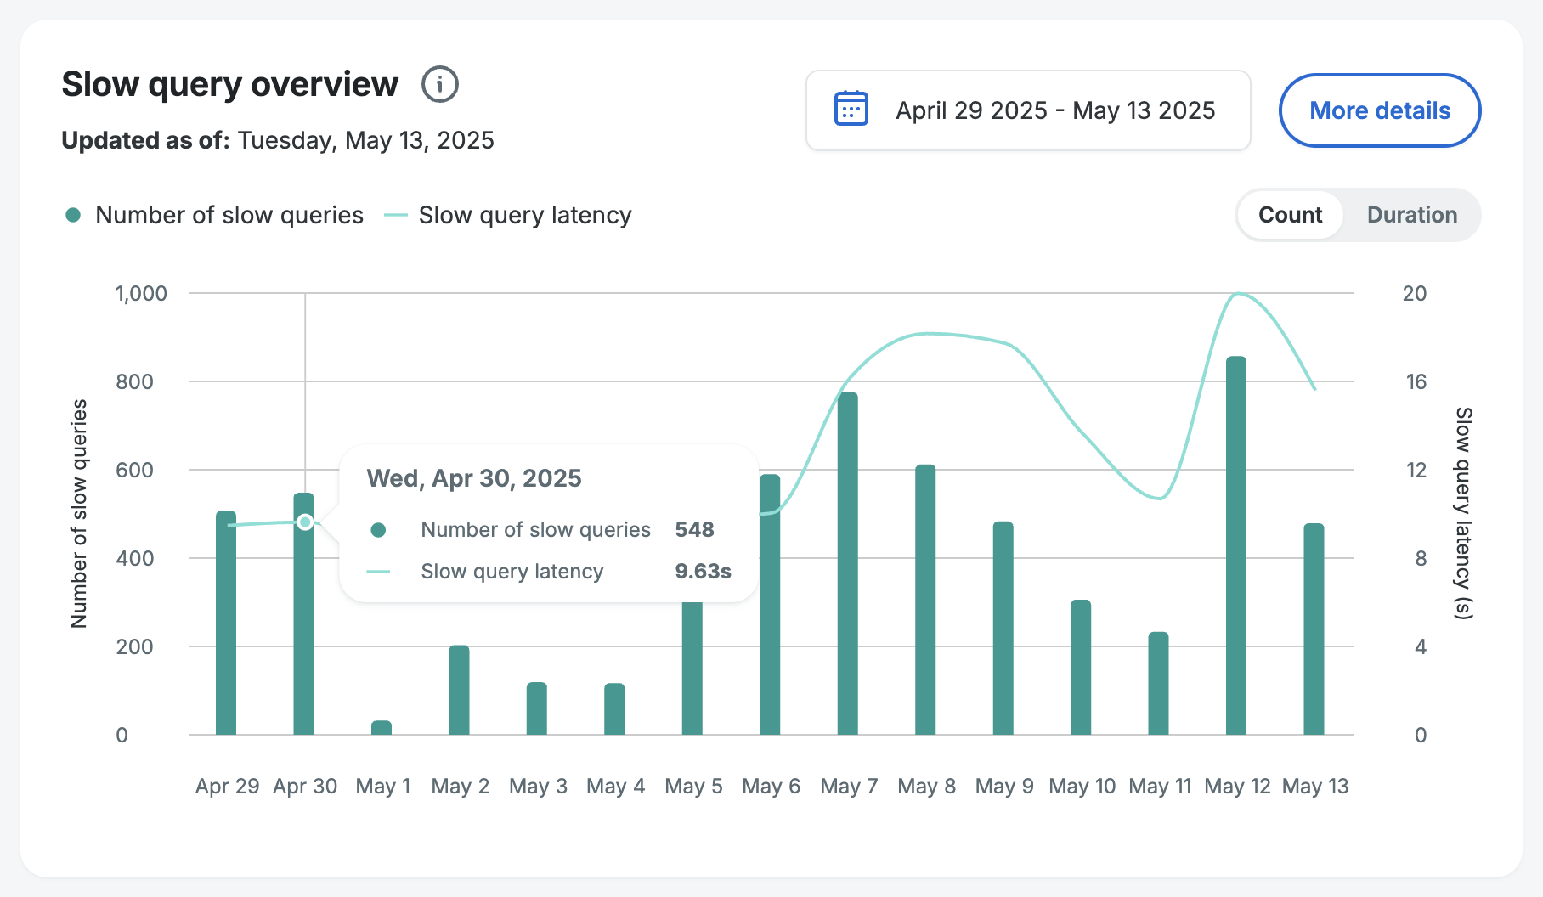
Task: Click the info icon beside Slow query overview
Action: pos(440,85)
